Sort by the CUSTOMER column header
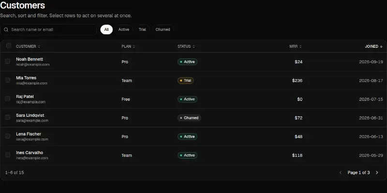This screenshot has width=387, height=193. point(28,46)
